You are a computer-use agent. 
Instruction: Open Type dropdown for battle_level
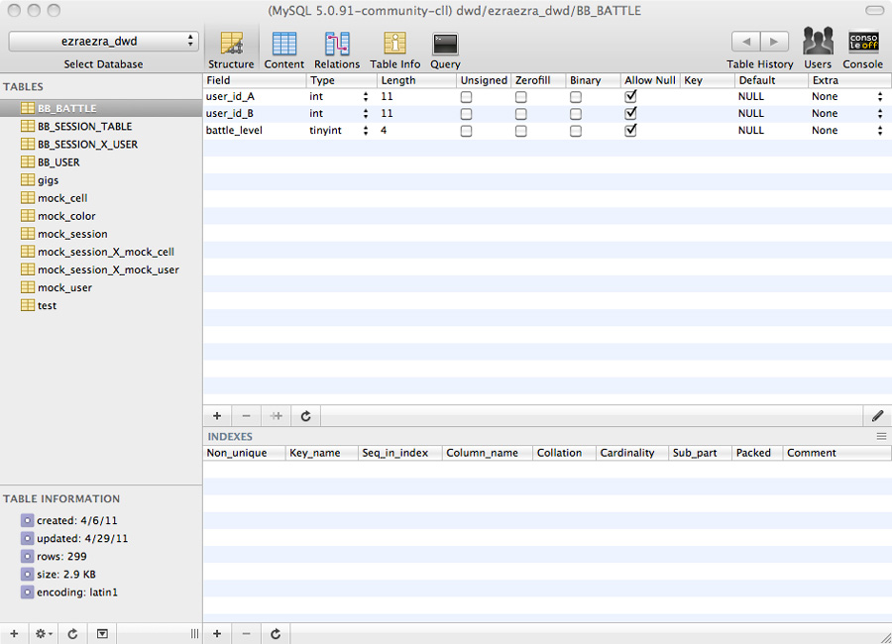[366, 131]
